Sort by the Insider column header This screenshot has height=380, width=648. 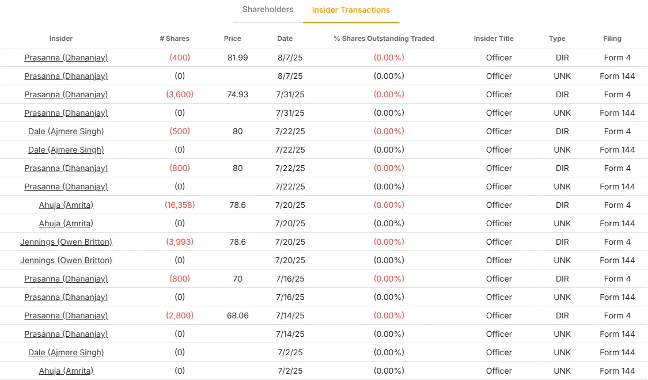(x=61, y=39)
